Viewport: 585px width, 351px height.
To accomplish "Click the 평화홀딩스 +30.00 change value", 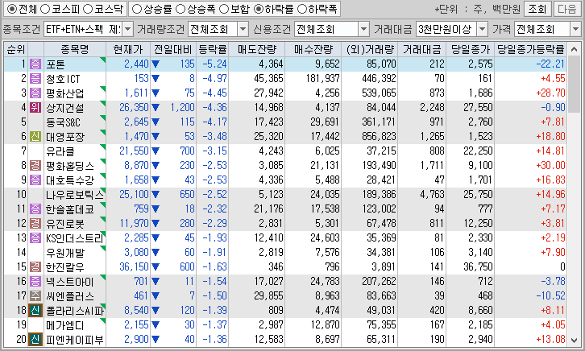I will tap(550, 166).
